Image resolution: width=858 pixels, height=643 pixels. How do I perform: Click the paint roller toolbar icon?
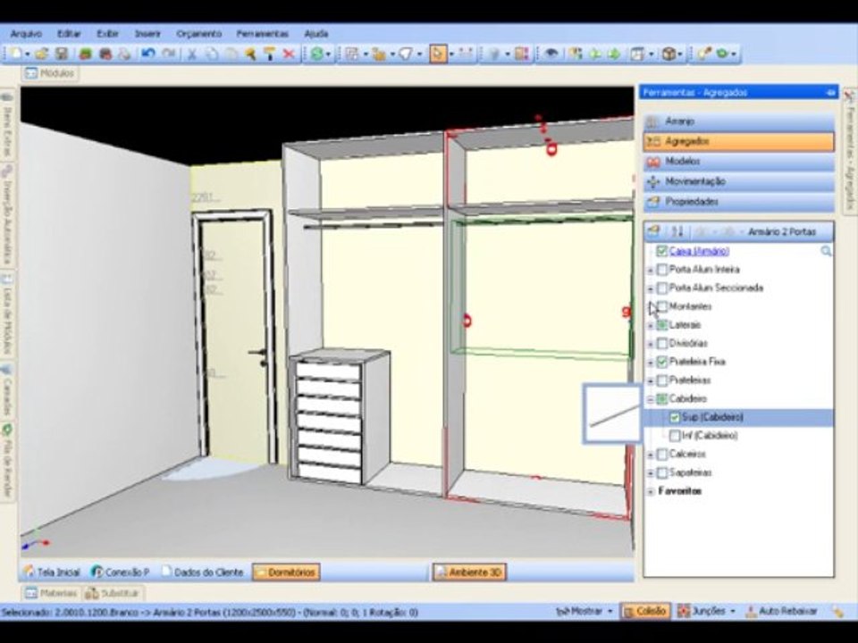(269, 54)
